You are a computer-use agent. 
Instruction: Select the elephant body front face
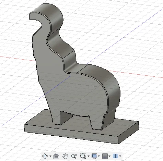[69, 91]
